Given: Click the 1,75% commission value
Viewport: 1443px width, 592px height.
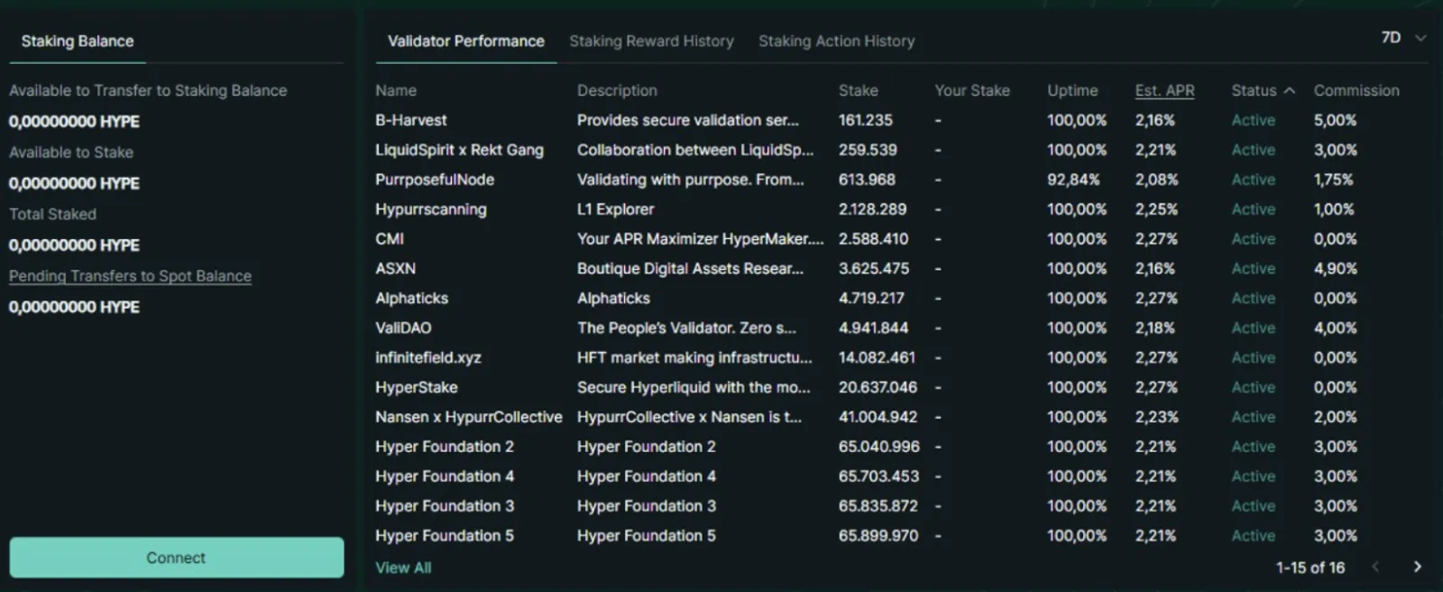Looking at the screenshot, I should coord(1333,180).
